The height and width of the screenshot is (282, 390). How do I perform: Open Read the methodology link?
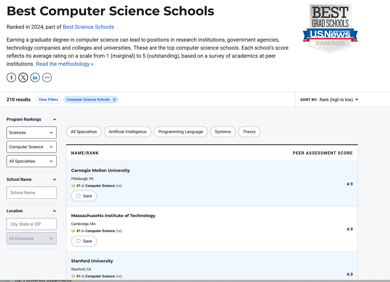65,64
